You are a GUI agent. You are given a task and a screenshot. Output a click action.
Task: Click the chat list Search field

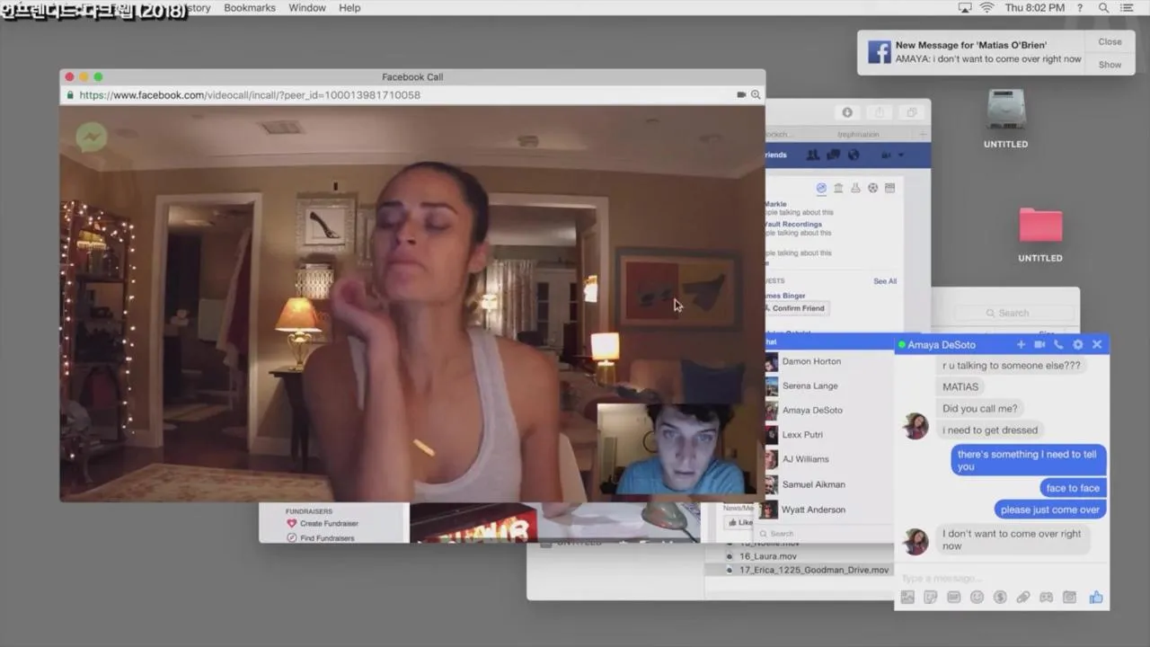[x=822, y=533]
